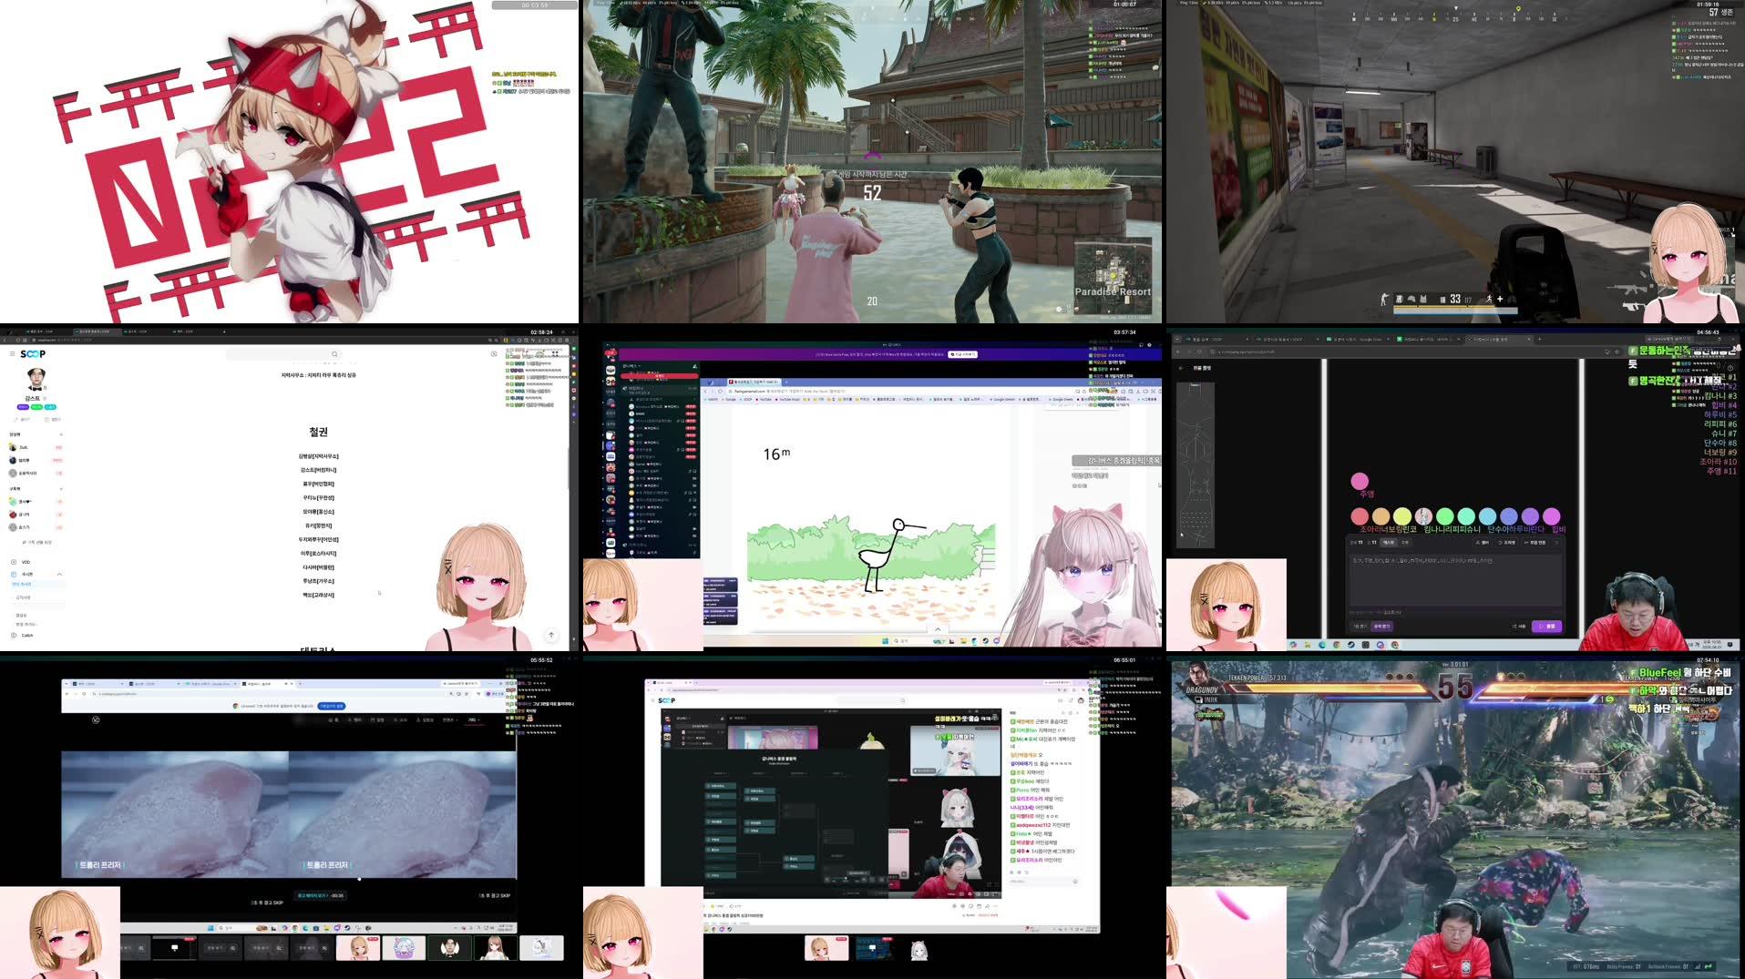The height and width of the screenshot is (979, 1745).
Task: Click the SOOP logo on the white channel page
Action: [x=33, y=353]
